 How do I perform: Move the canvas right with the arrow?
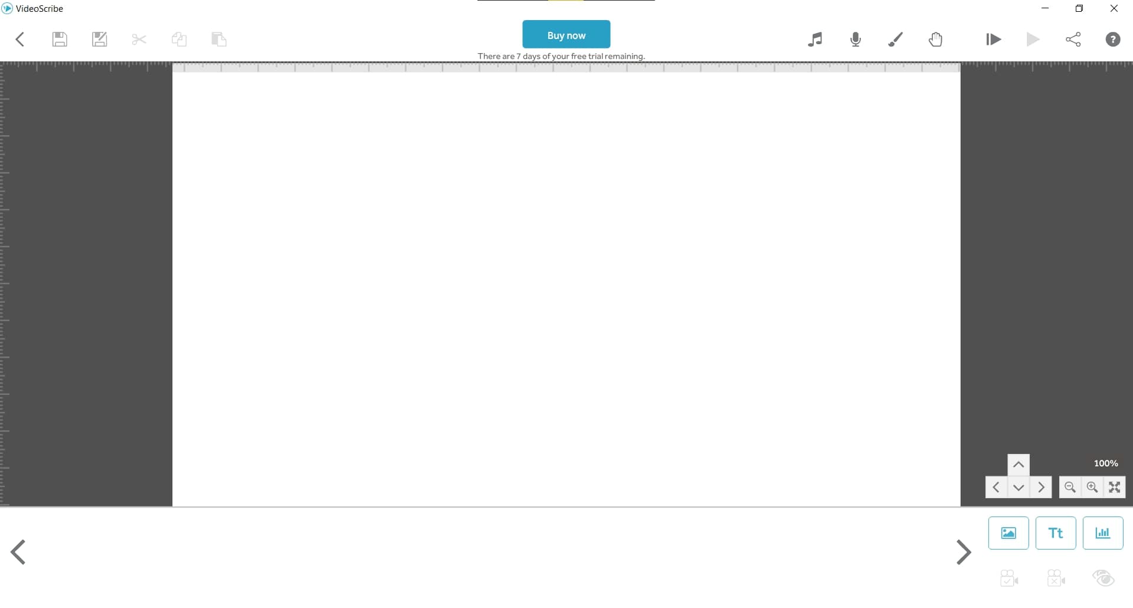point(1041,488)
